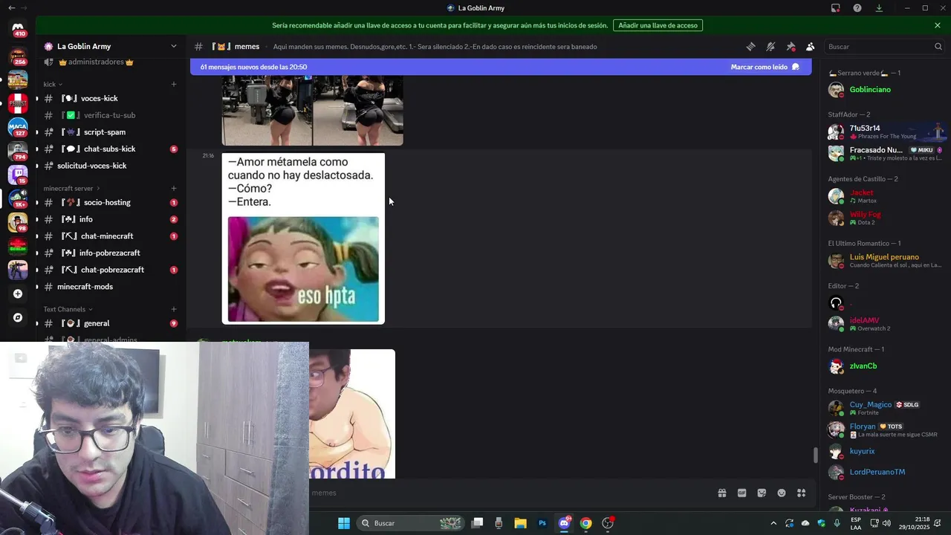The width and height of the screenshot is (951, 535).
Task: Open the minecraft-mods channel
Action: click(111, 287)
